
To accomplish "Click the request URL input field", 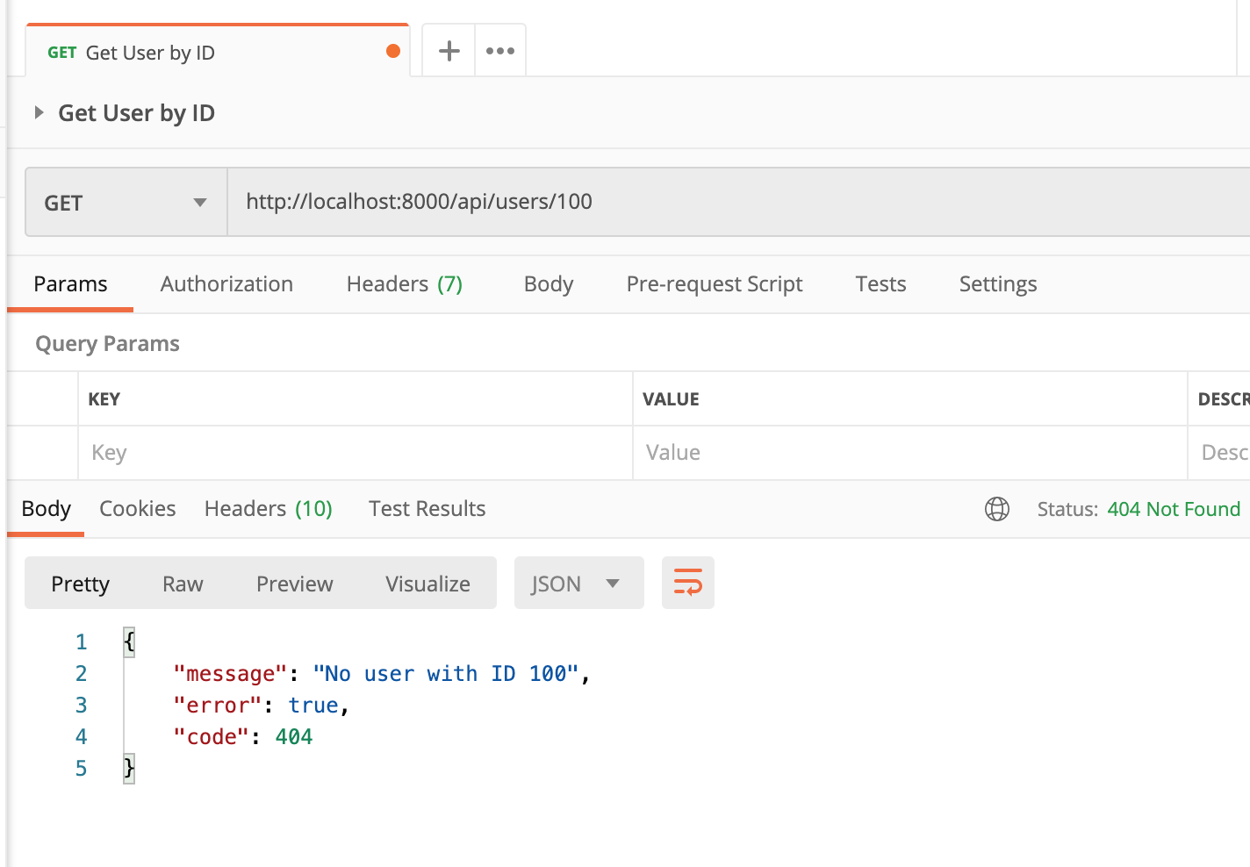I will (x=738, y=202).
